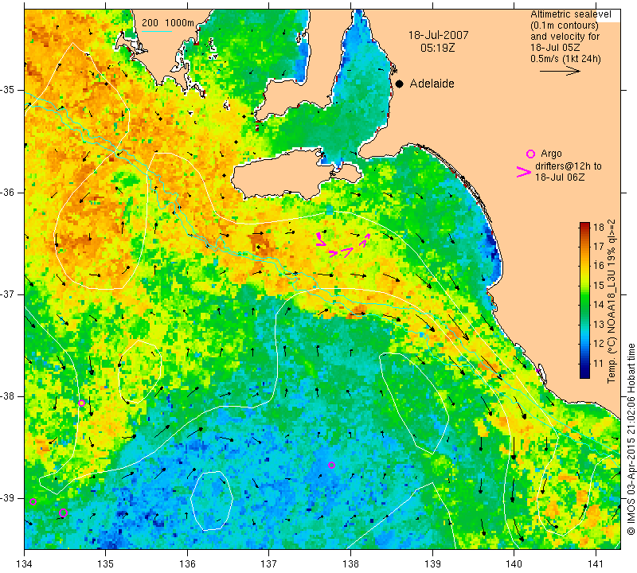This screenshot has width=637, height=573.
Task: Click the 18 value on temperature scale
Action: point(599,227)
